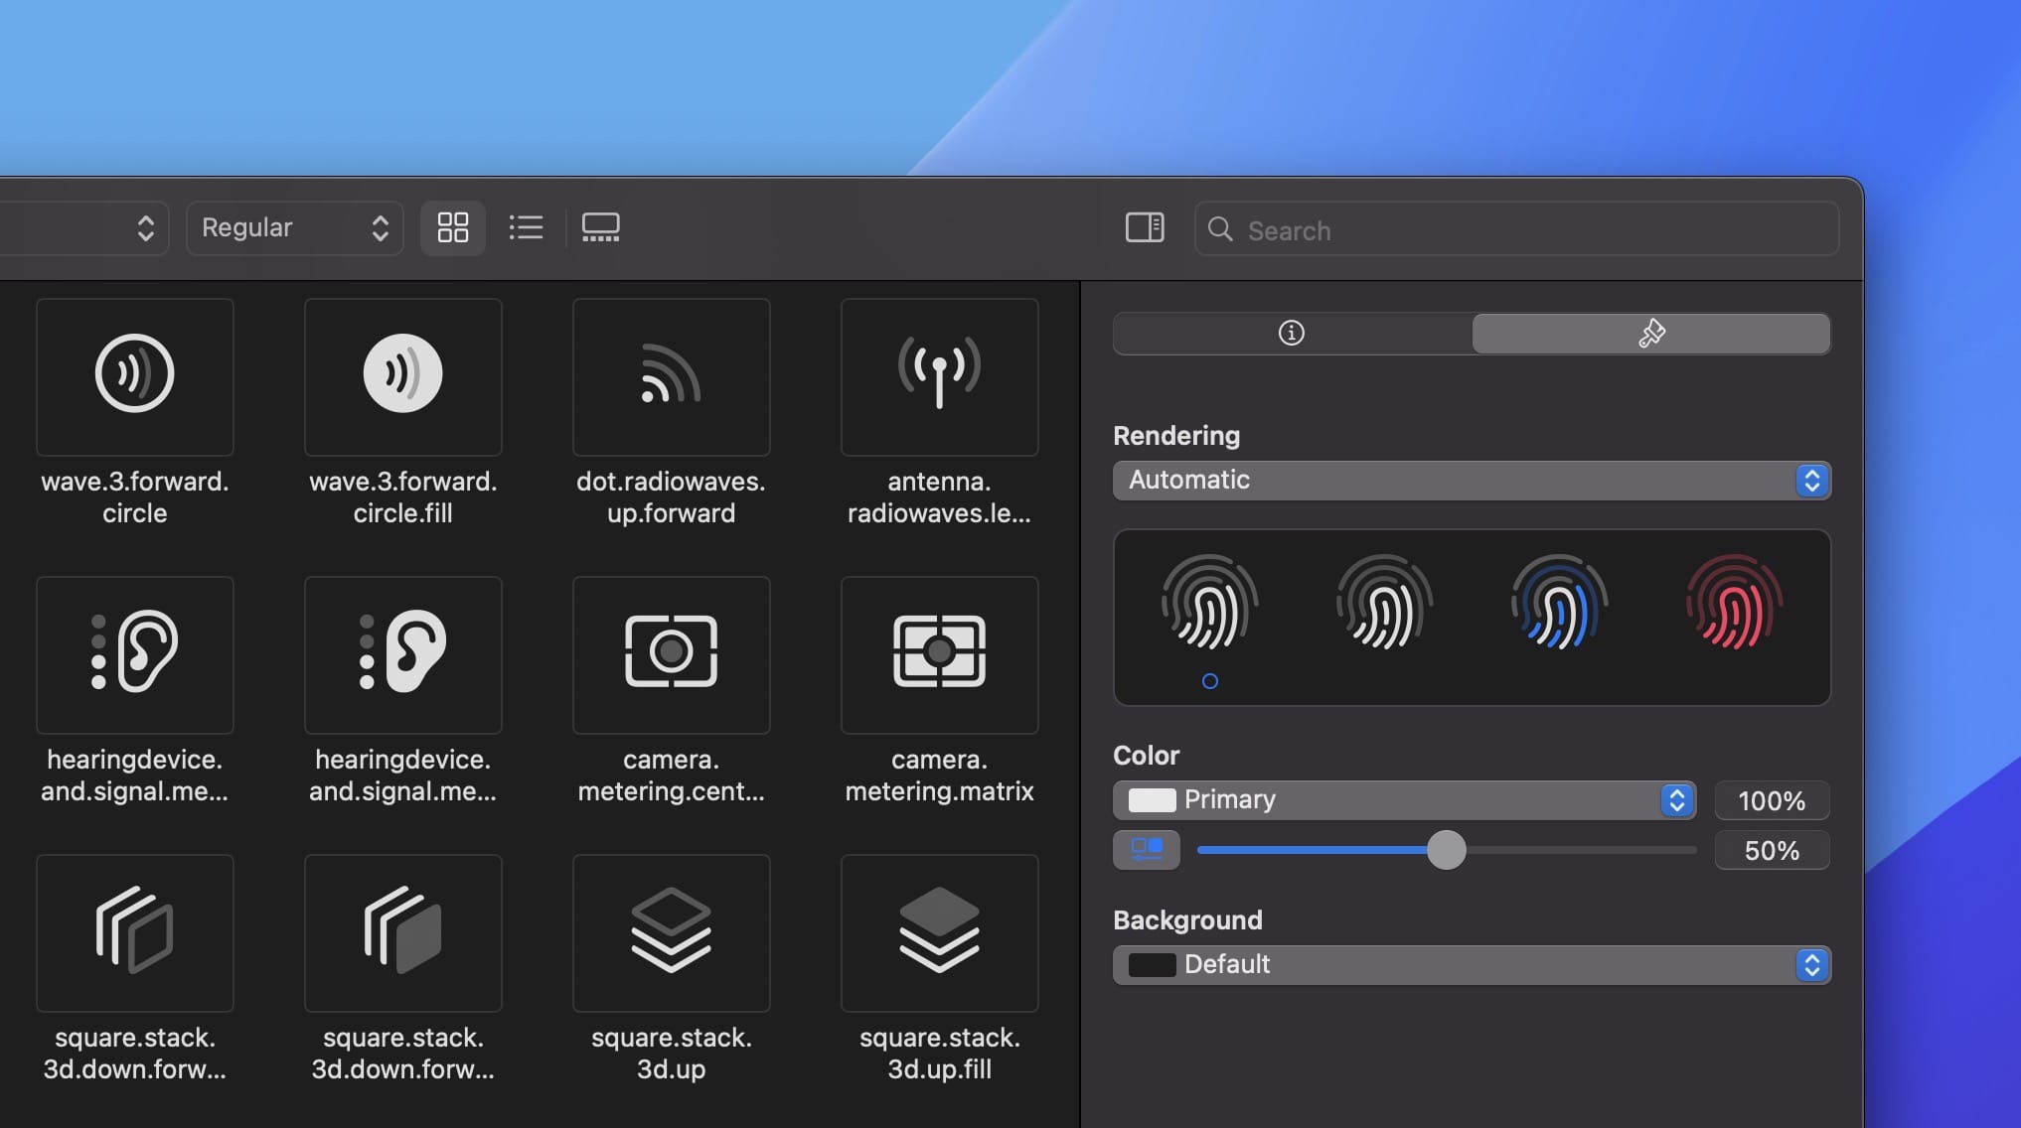Click the white Primary color swatch
Screen dimensions: 2021x1128
[x=1153, y=800]
